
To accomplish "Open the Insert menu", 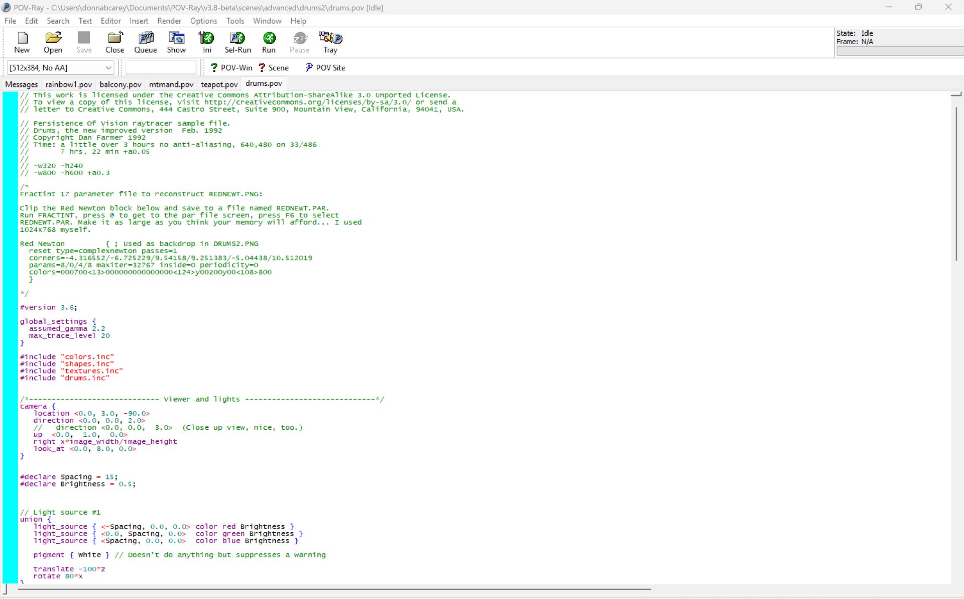I will (x=139, y=21).
